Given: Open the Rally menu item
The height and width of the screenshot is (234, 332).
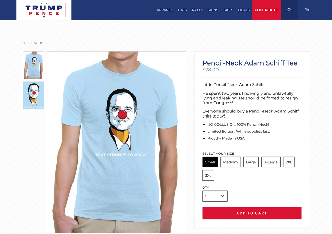Looking at the screenshot, I should (x=197, y=10).
